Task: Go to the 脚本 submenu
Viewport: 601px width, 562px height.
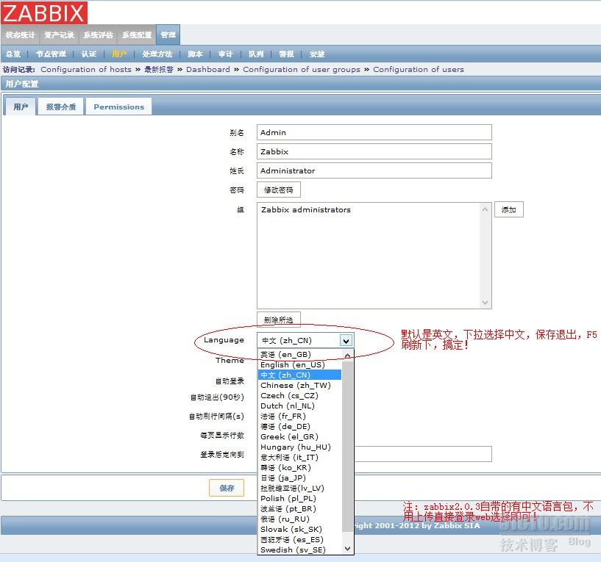Action: [195, 54]
